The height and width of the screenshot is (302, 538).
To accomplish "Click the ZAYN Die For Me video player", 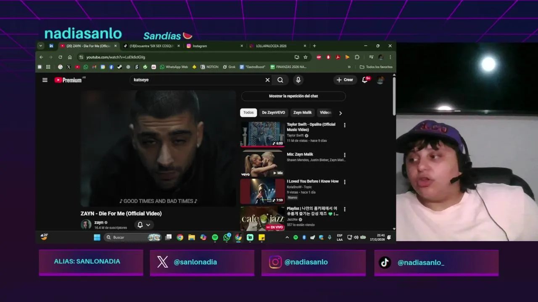I will pos(158,148).
